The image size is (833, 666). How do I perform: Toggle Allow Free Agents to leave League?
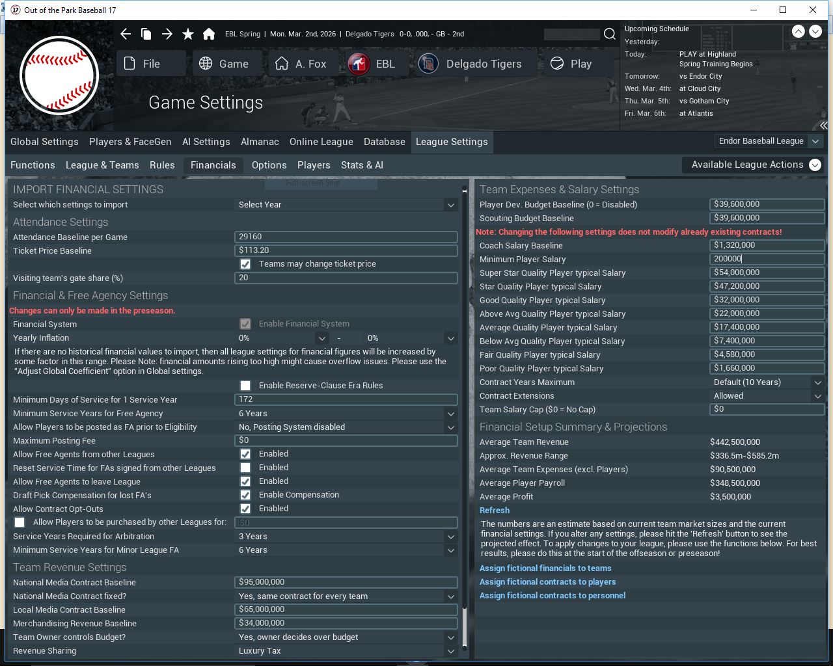pos(245,481)
